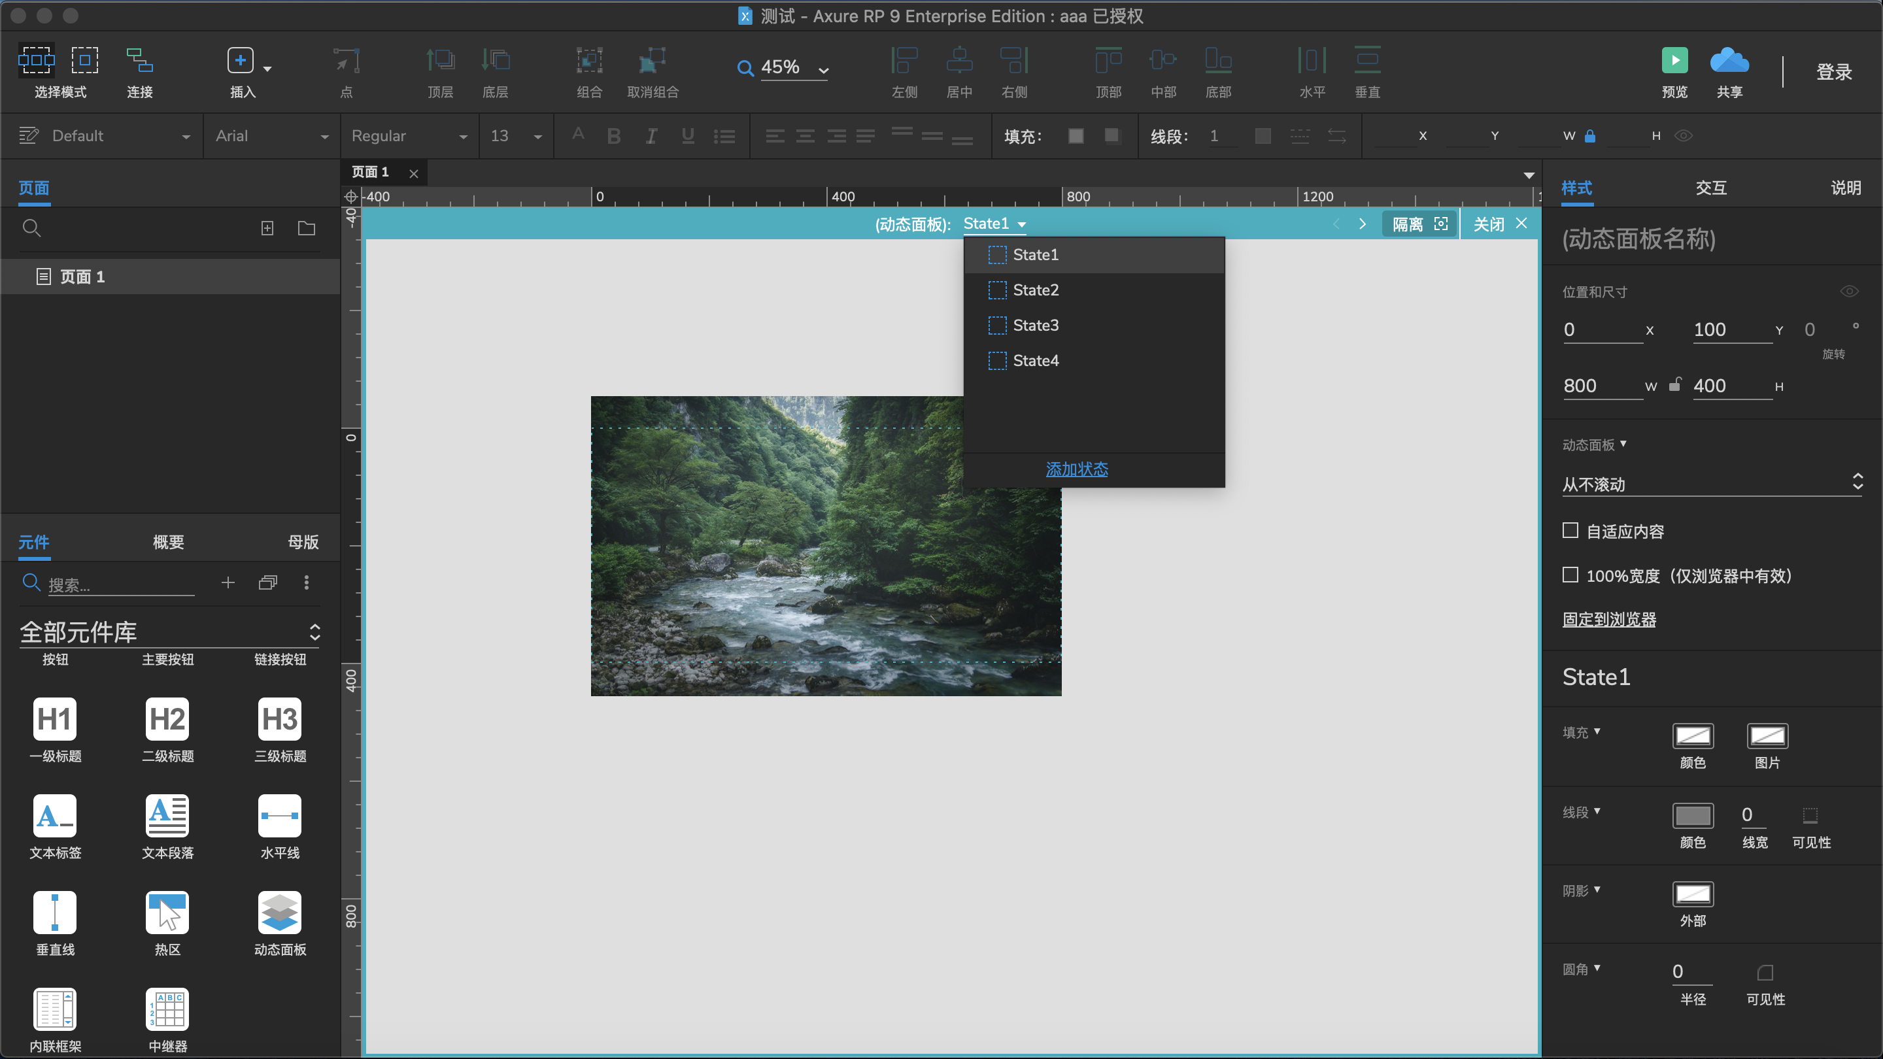Switch to the Interactions tab

point(1710,188)
